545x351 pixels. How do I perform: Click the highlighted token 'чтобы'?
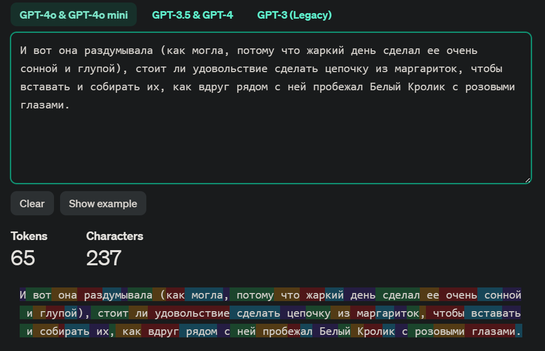tap(445, 313)
